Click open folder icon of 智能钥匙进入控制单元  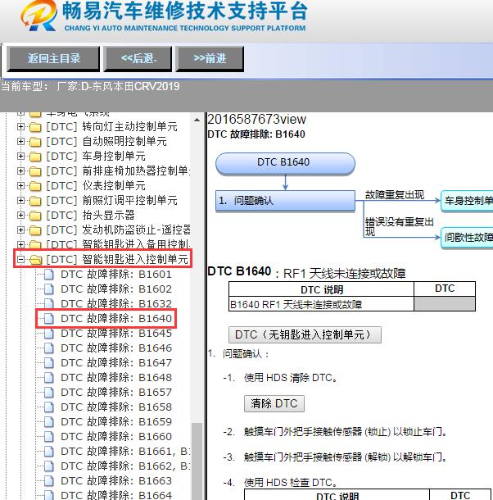coord(36,260)
